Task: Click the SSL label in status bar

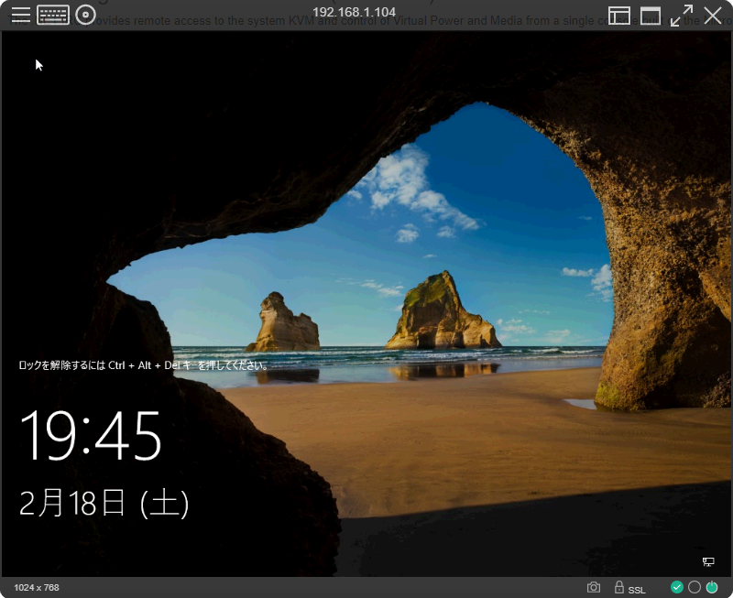Action: coord(636,591)
